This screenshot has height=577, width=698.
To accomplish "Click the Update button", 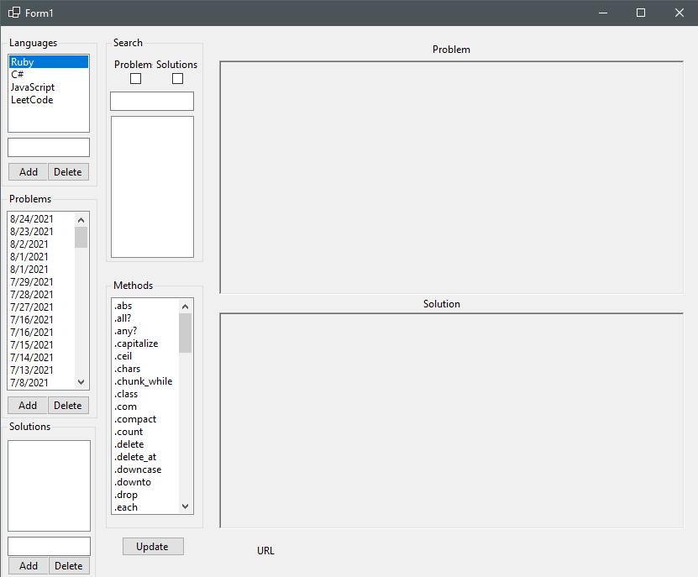I will point(153,547).
